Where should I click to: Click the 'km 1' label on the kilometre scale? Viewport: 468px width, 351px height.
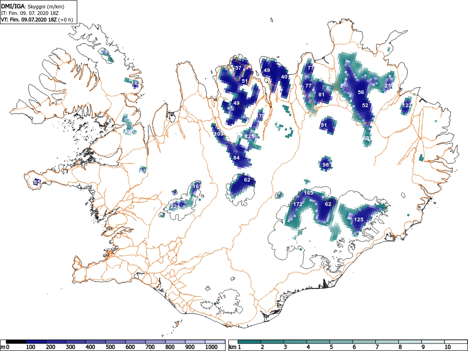coord(235,347)
